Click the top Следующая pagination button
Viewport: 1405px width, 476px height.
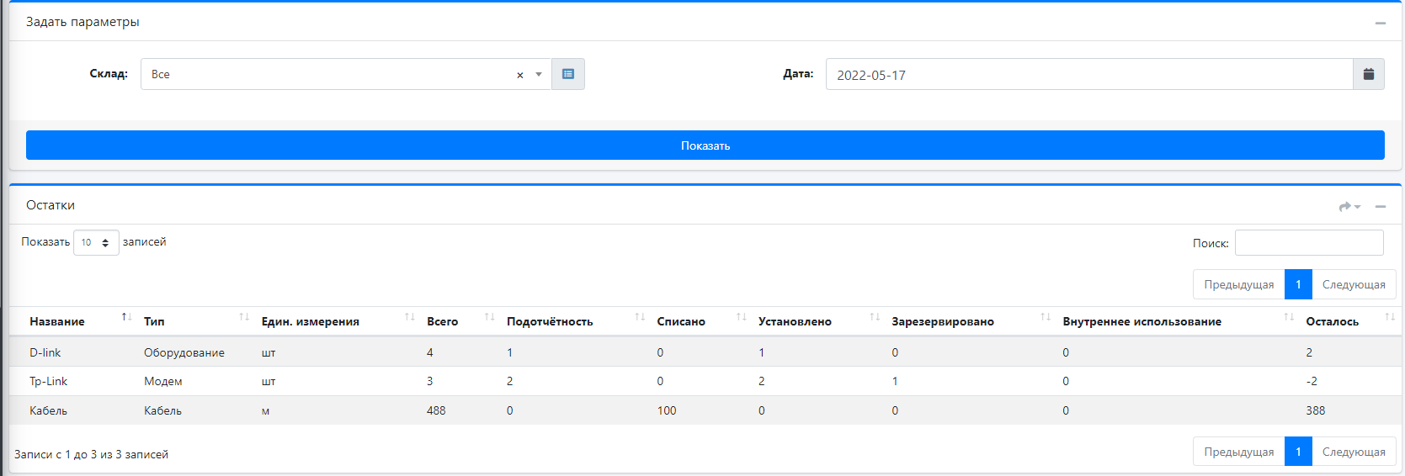click(x=1353, y=284)
